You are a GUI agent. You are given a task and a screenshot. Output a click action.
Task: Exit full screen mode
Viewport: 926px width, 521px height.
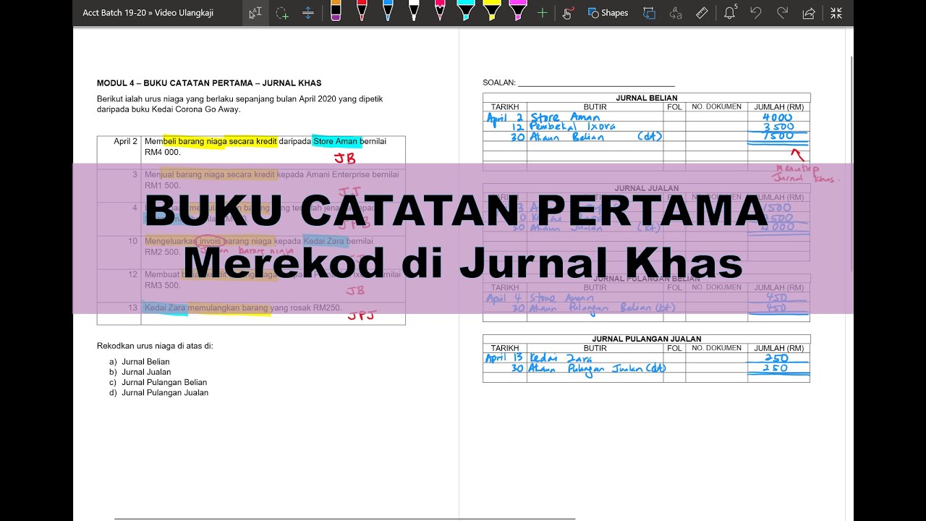coord(836,13)
